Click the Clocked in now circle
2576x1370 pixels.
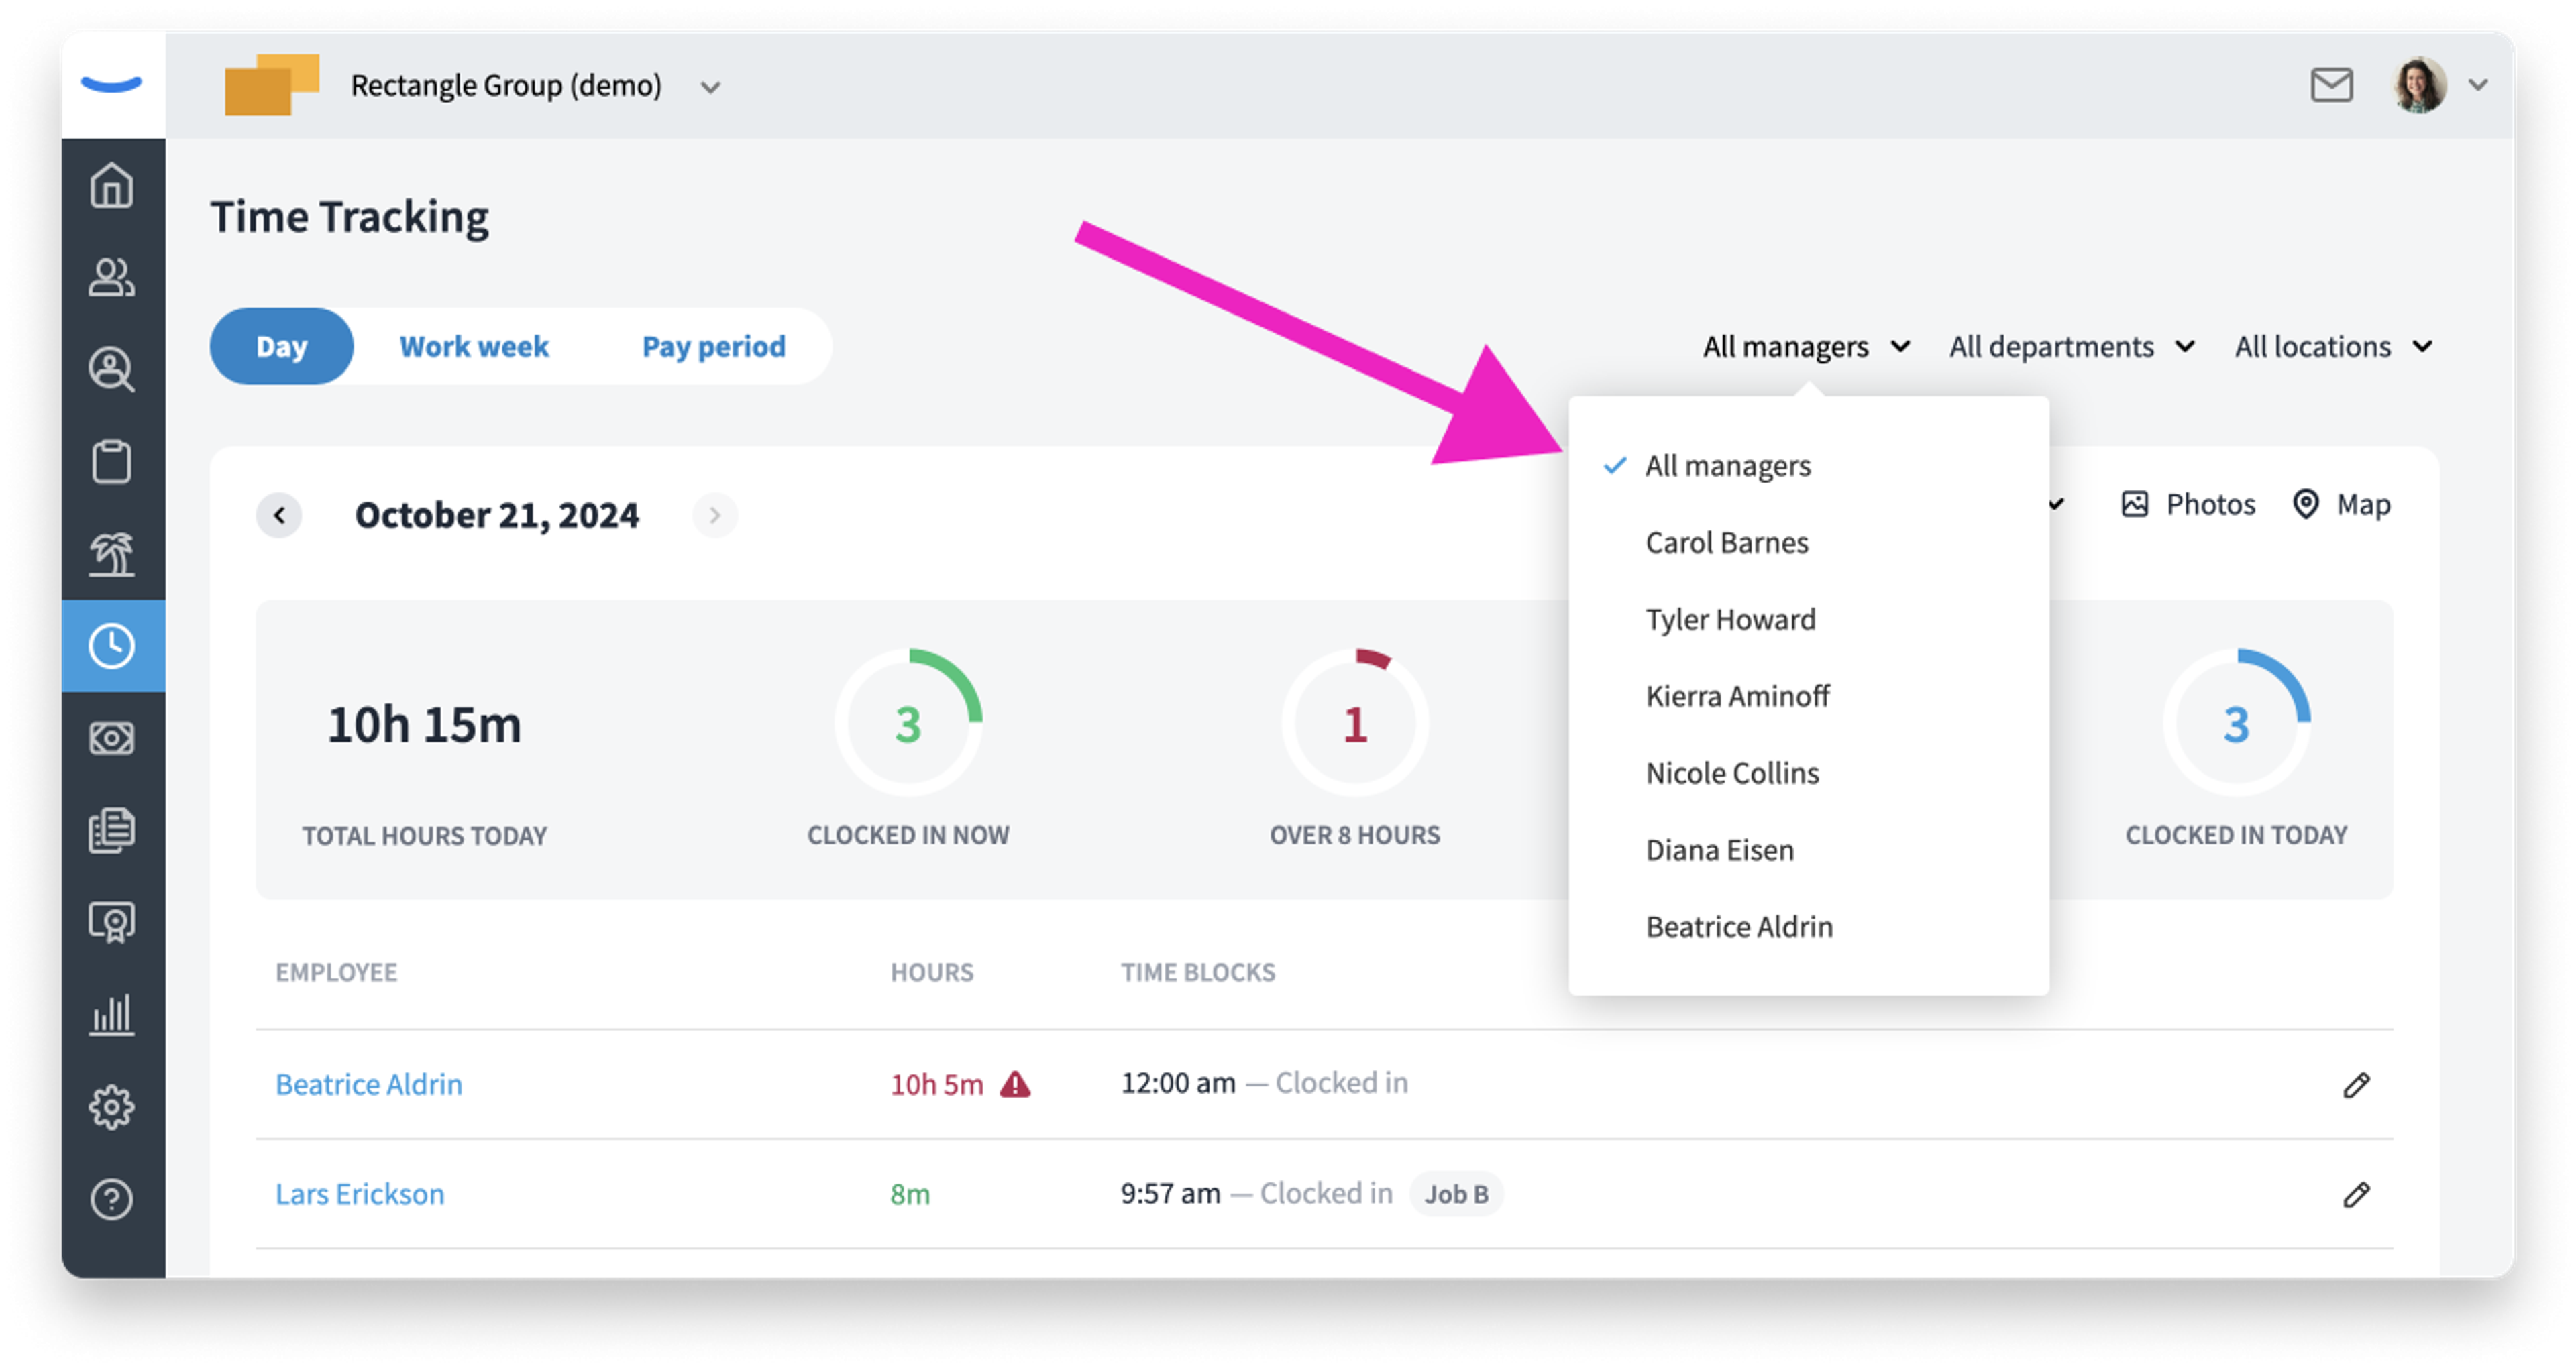tap(908, 722)
